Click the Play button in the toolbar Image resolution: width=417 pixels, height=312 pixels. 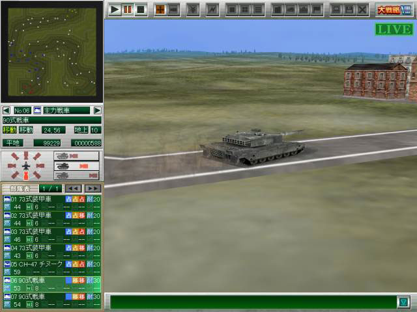click(x=115, y=10)
